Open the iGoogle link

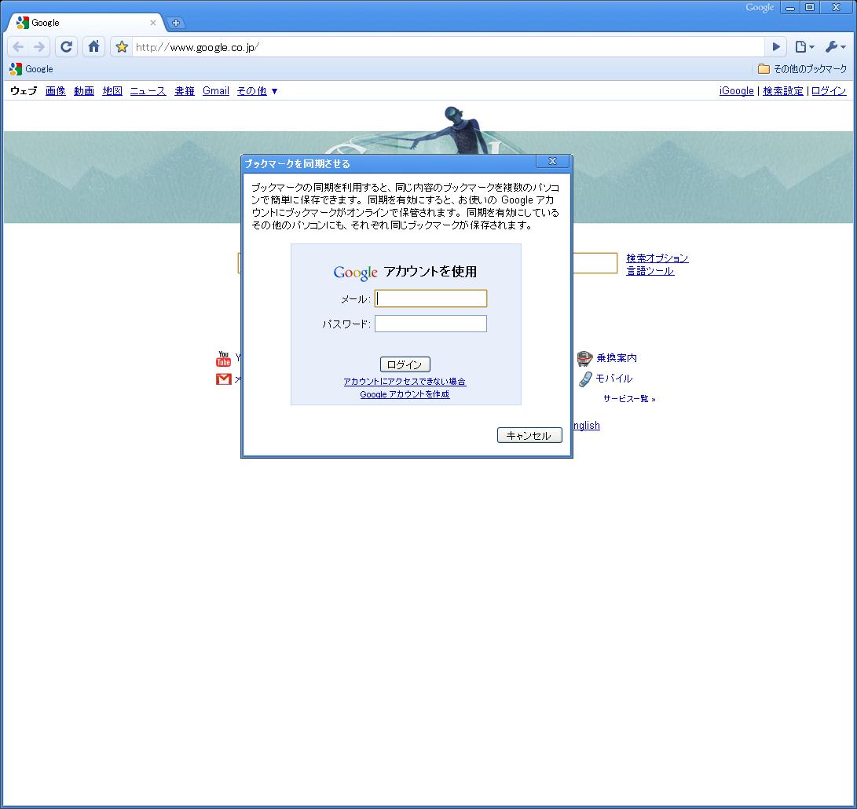pyautogui.click(x=736, y=91)
